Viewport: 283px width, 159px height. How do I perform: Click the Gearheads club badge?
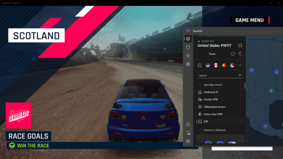pyautogui.click(x=18, y=115)
